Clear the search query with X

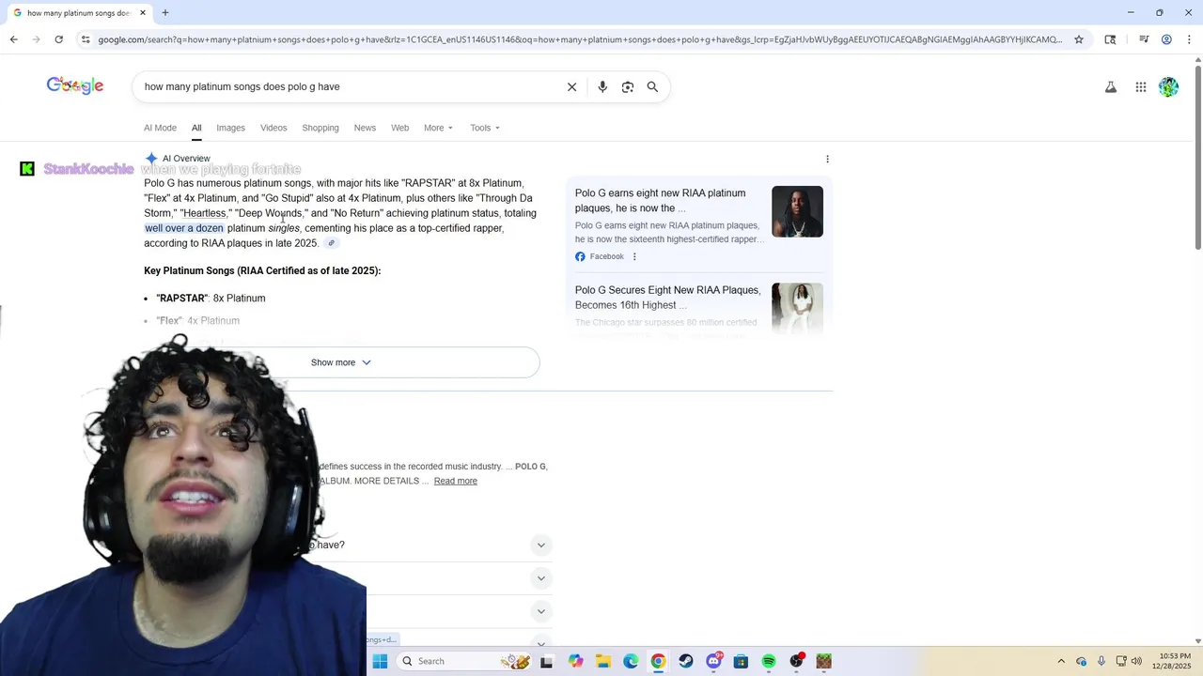(x=571, y=86)
